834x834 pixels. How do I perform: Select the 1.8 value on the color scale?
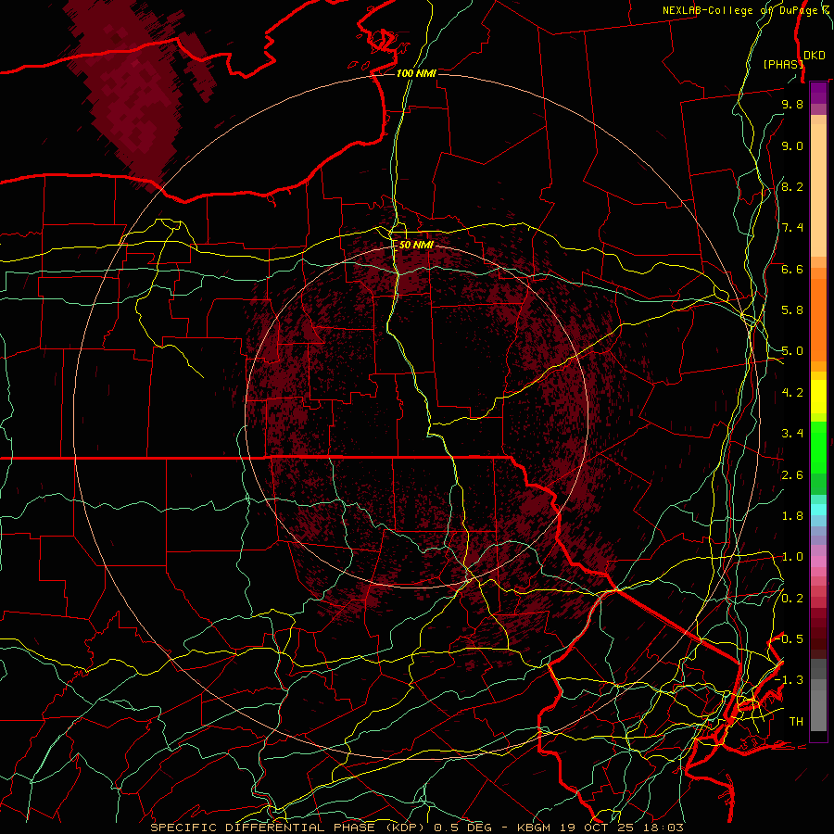point(792,516)
